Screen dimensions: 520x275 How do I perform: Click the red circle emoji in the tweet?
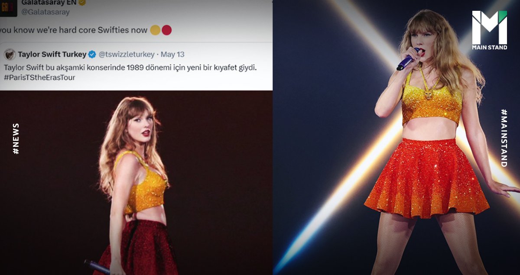(166, 30)
